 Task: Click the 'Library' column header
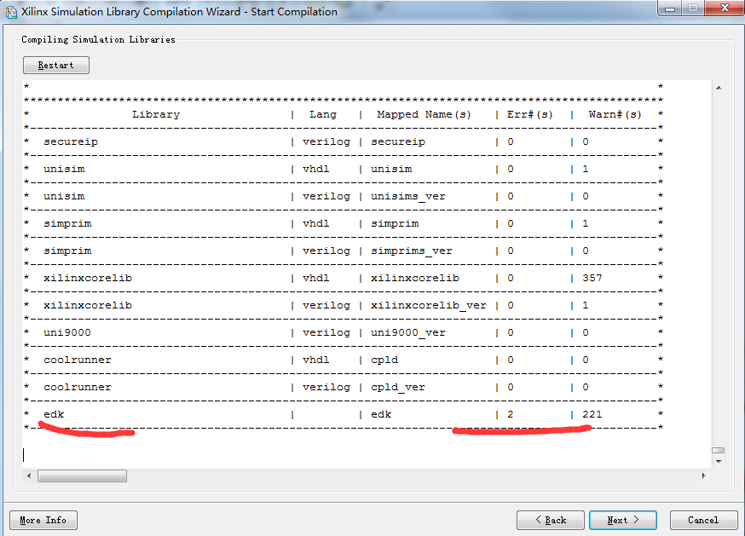click(156, 114)
